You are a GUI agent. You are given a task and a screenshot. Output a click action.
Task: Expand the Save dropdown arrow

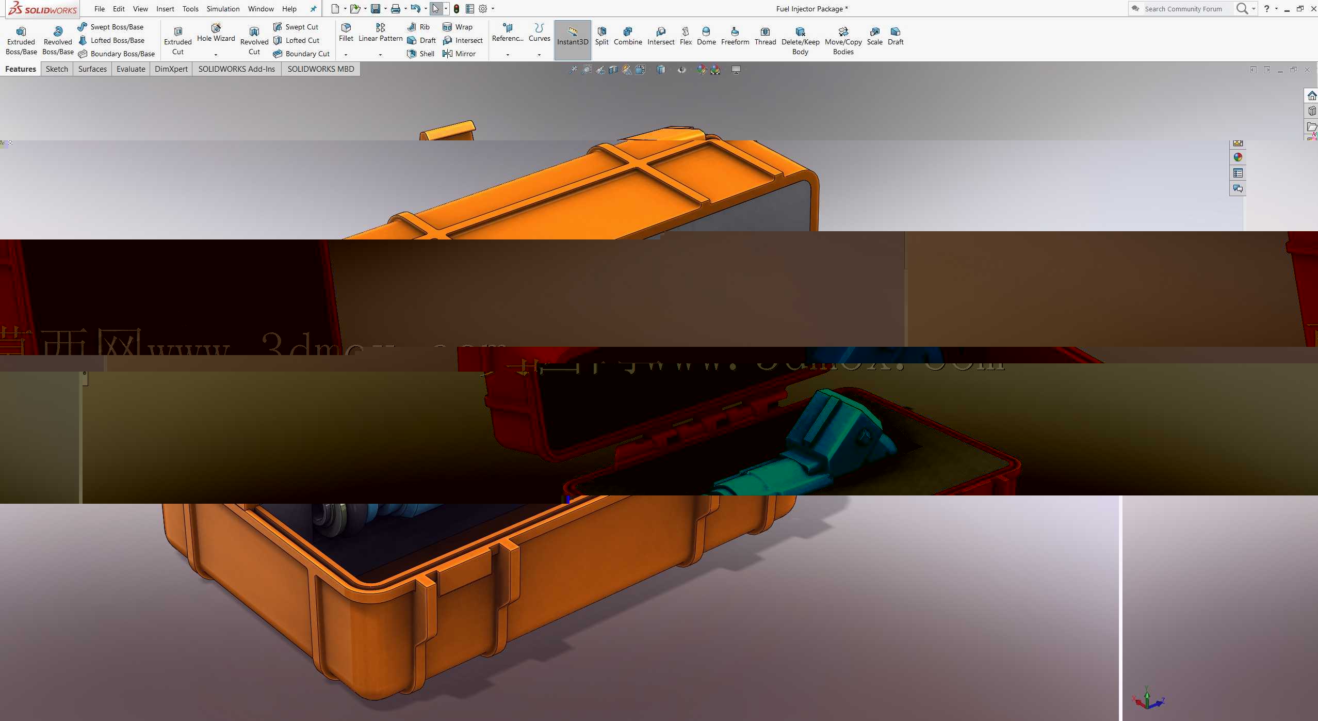[385, 9]
